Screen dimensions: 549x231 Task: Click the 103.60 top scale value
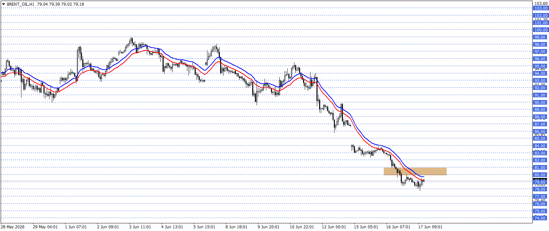[x=541, y=3]
